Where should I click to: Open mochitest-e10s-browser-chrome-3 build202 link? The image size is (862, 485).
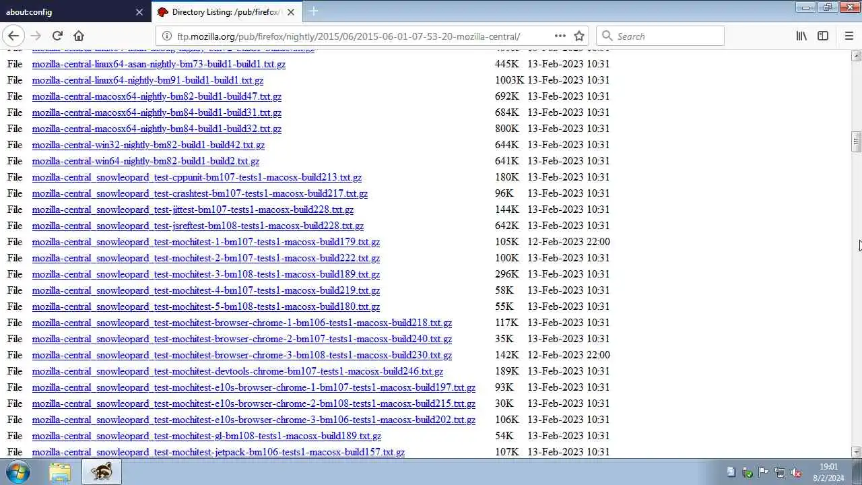point(254,420)
